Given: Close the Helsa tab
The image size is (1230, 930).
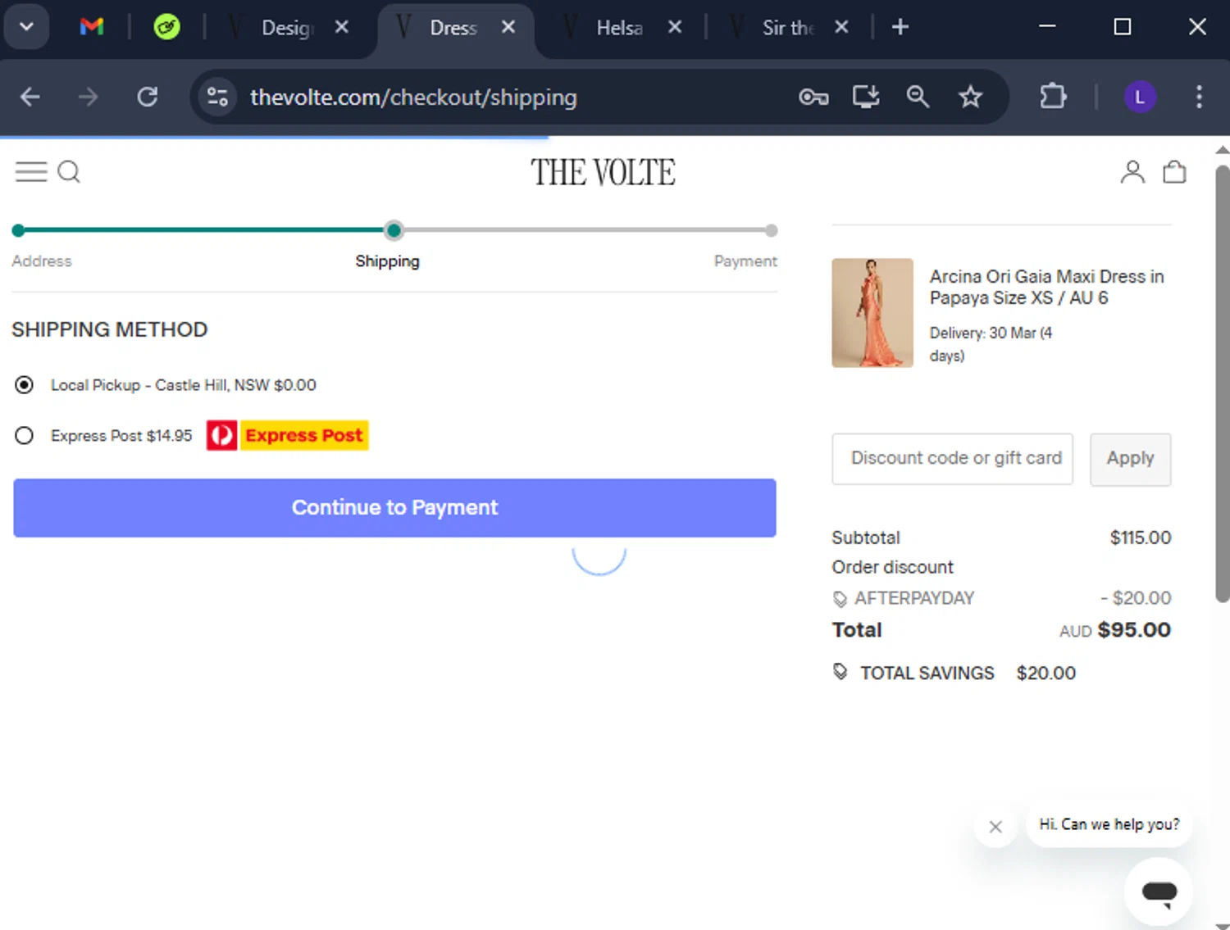Looking at the screenshot, I should pyautogui.click(x=675, y=27).
